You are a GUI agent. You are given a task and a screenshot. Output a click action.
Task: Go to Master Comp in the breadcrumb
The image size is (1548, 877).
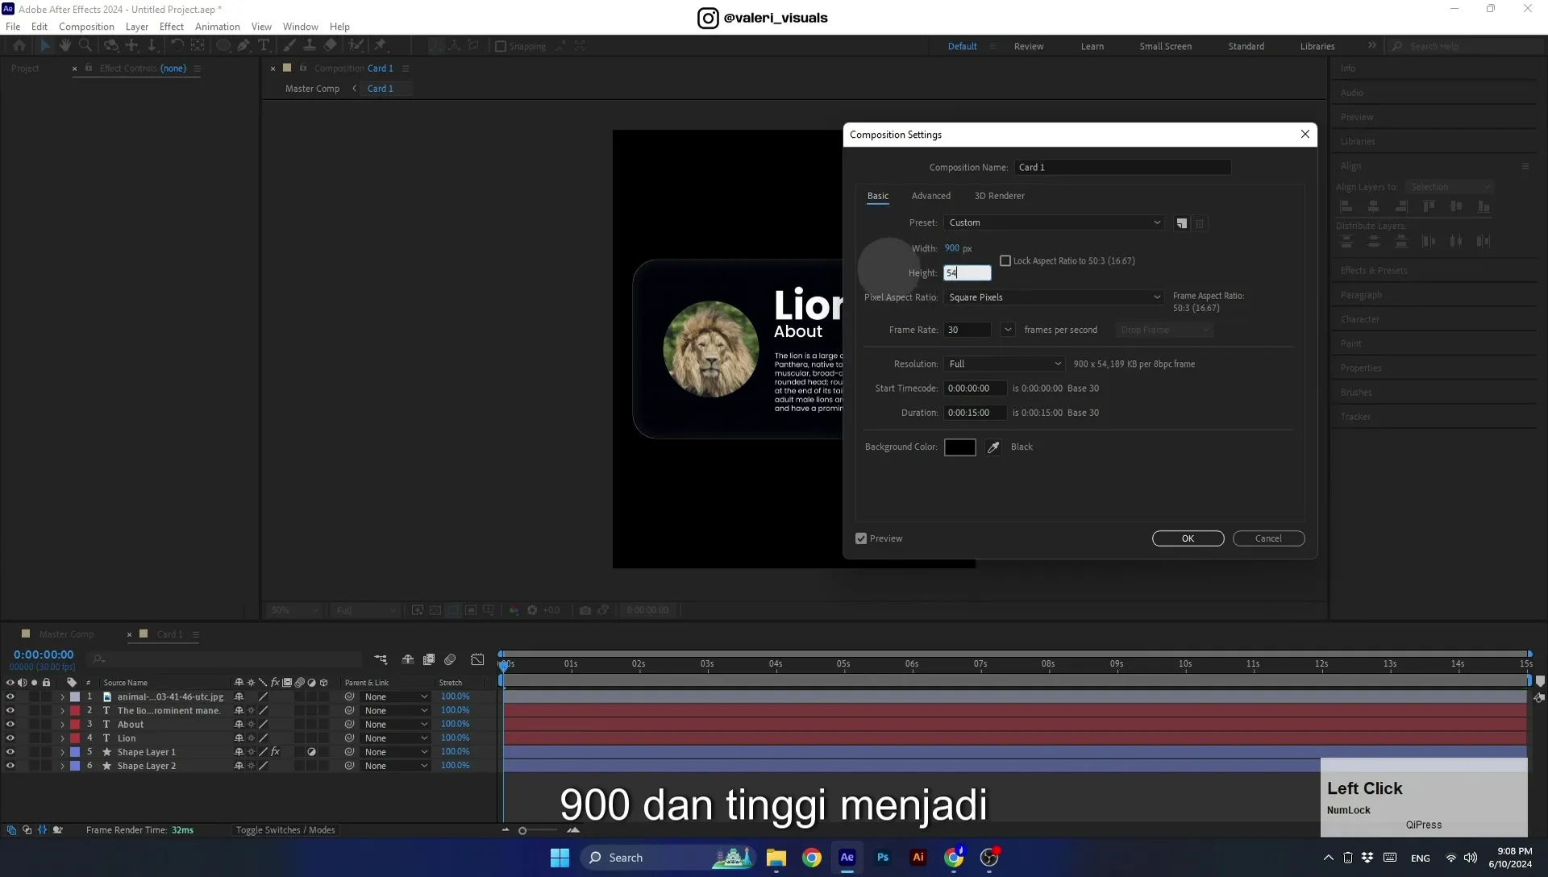click(x=312, y=89)
